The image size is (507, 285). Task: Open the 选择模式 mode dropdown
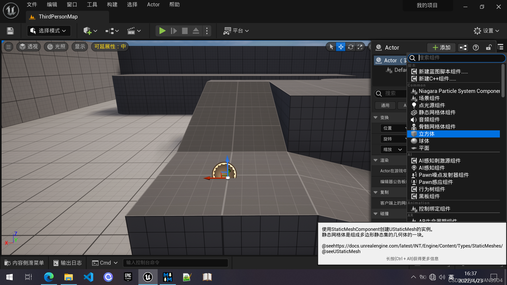(49, 31)
